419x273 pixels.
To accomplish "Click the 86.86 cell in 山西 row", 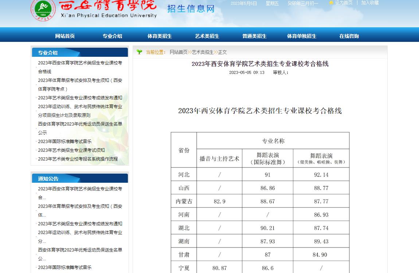I will tap(268, 188).
